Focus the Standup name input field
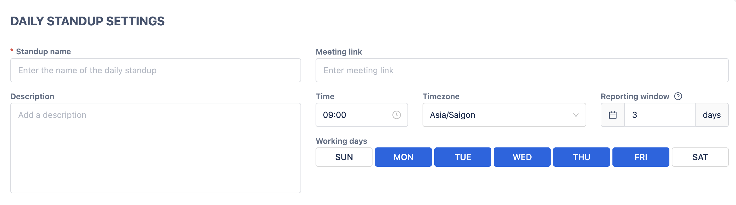 [156, 70]
